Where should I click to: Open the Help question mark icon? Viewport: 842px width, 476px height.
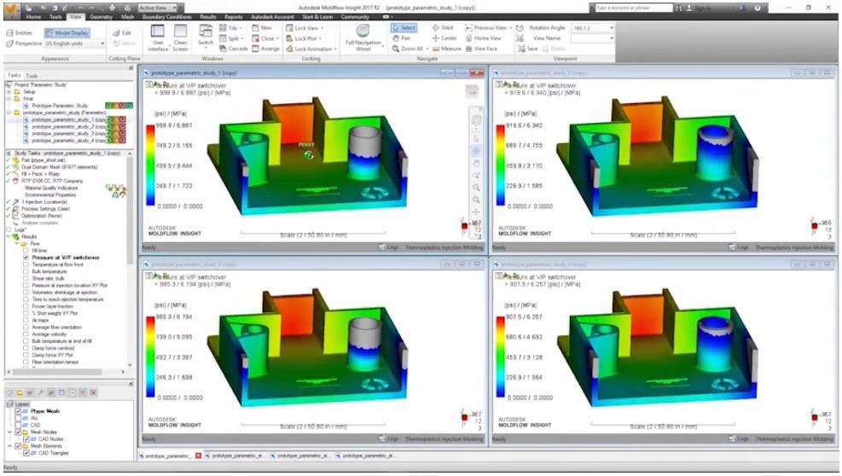click(x=758, y=8)
